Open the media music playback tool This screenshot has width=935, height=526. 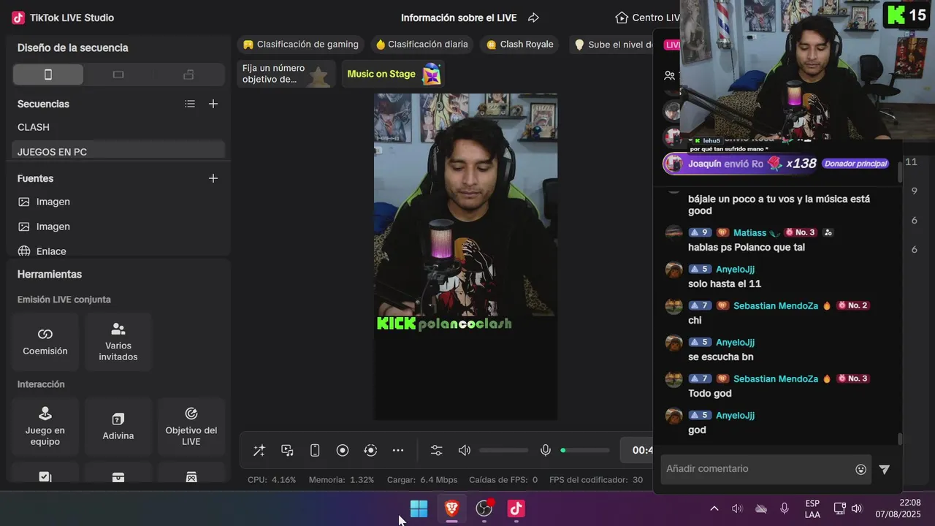pos(287,451)
